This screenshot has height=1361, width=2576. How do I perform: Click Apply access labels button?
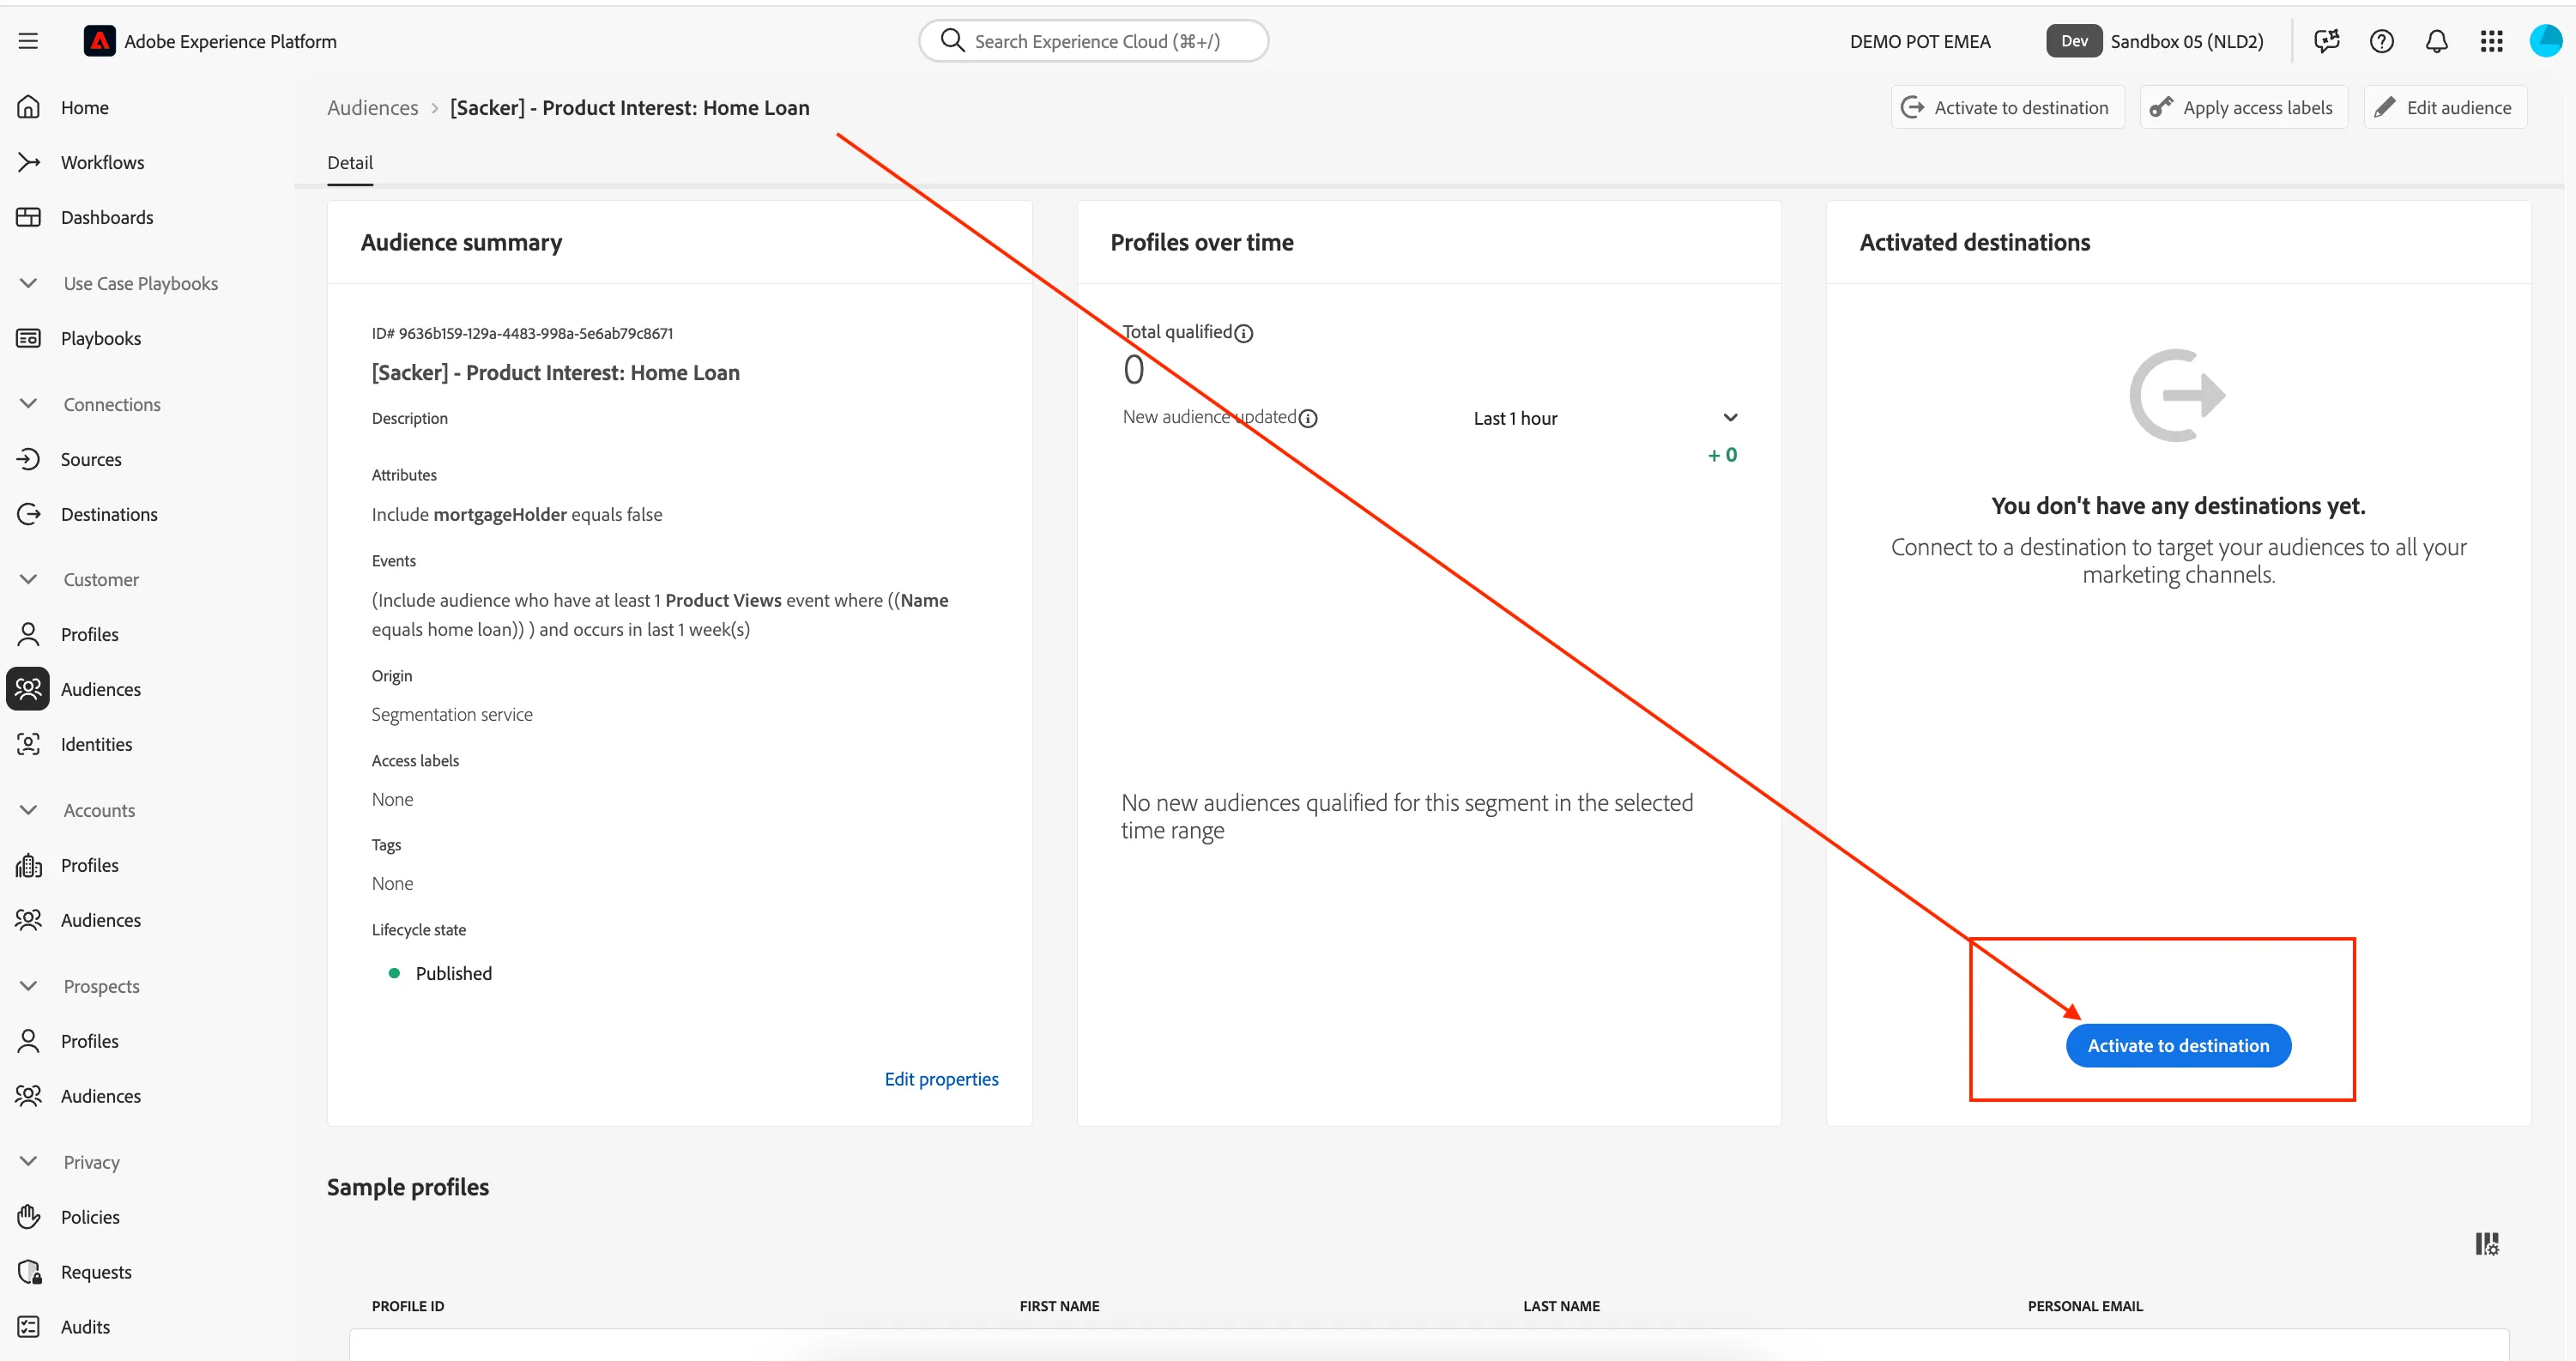click(x=2243, y=107)
